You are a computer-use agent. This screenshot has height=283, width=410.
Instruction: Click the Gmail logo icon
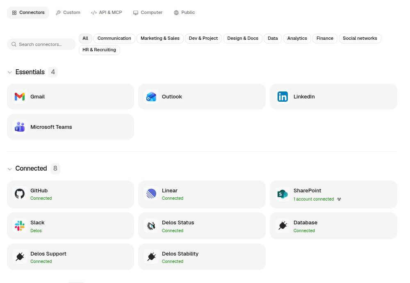tap(20, 97)
